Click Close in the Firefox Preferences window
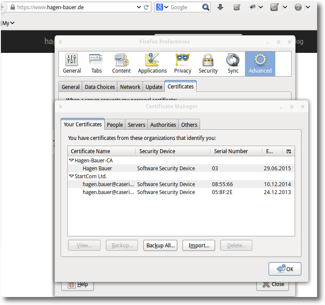The height and width of the screenshot is (305, 325). tap(273, 285)
